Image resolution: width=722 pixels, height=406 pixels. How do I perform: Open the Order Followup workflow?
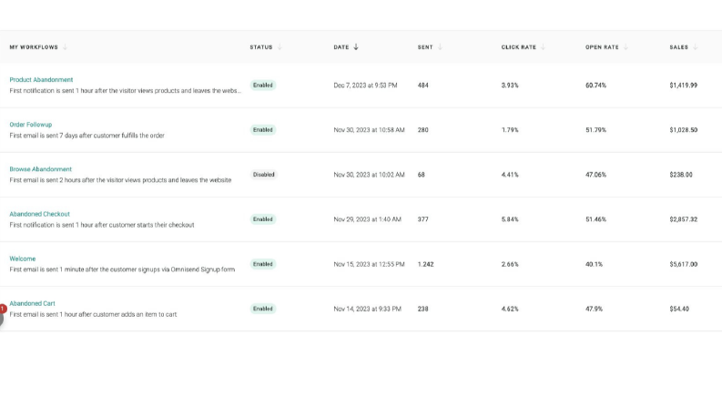coord(30,125)
